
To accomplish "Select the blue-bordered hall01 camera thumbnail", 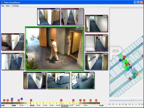I will coord(49,17).
